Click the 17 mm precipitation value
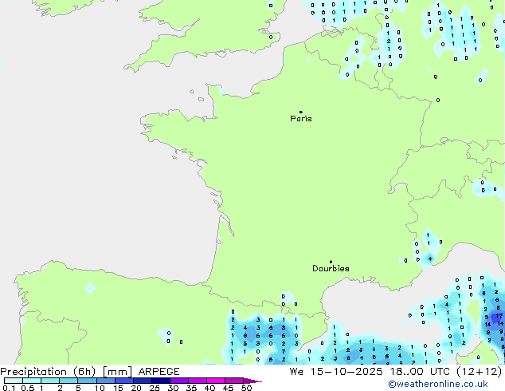505x391 pixels. pyautogui.click(x=499, y=316)
